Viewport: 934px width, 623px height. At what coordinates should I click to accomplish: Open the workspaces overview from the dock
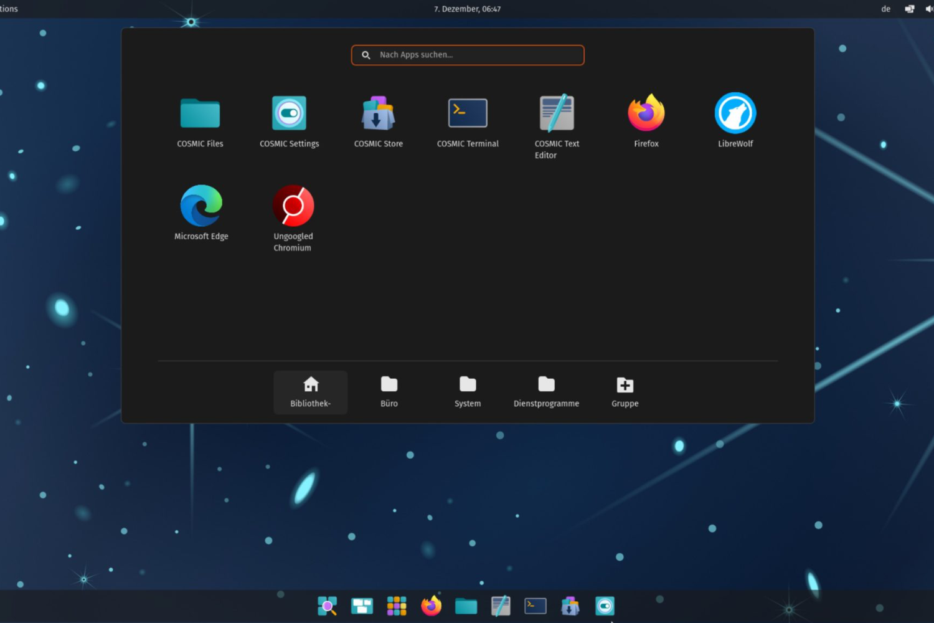click(362, 606)
